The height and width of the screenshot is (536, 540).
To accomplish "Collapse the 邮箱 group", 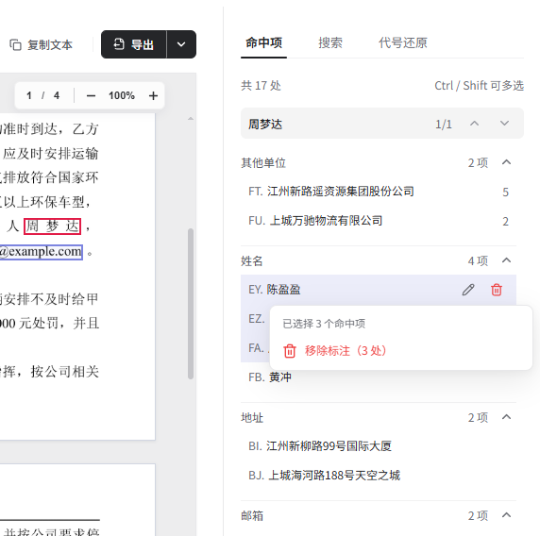I will tap(507, 515).
